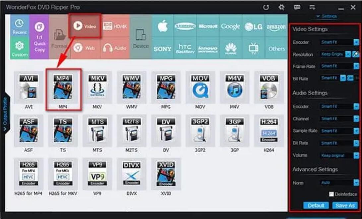This screenshot has height=219, width=362.
Task: Choose the ASF format icon
Action: pos(29,131)
